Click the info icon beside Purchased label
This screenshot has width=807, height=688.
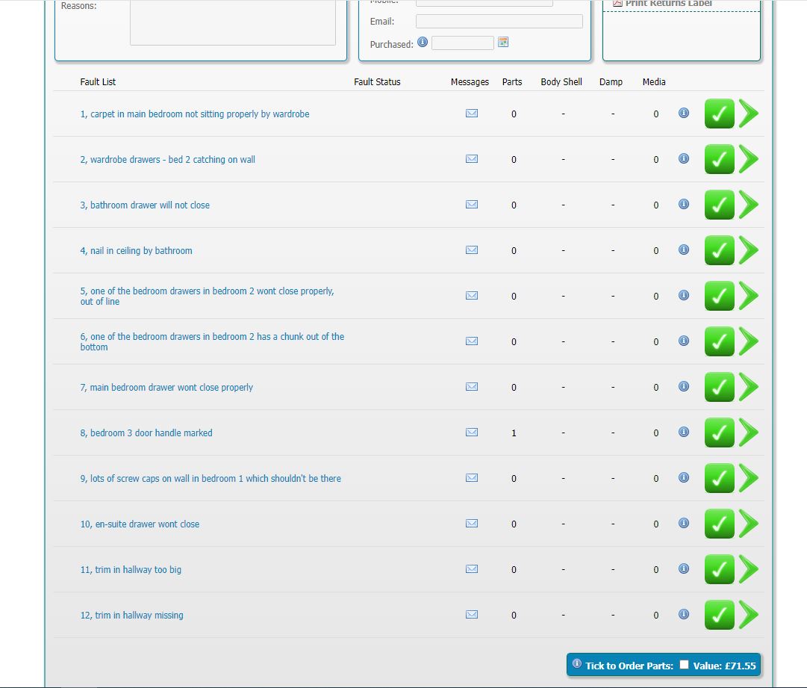(423, 43)
